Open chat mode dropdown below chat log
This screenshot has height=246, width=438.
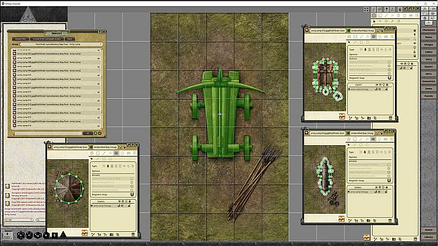tap(19, 220)
